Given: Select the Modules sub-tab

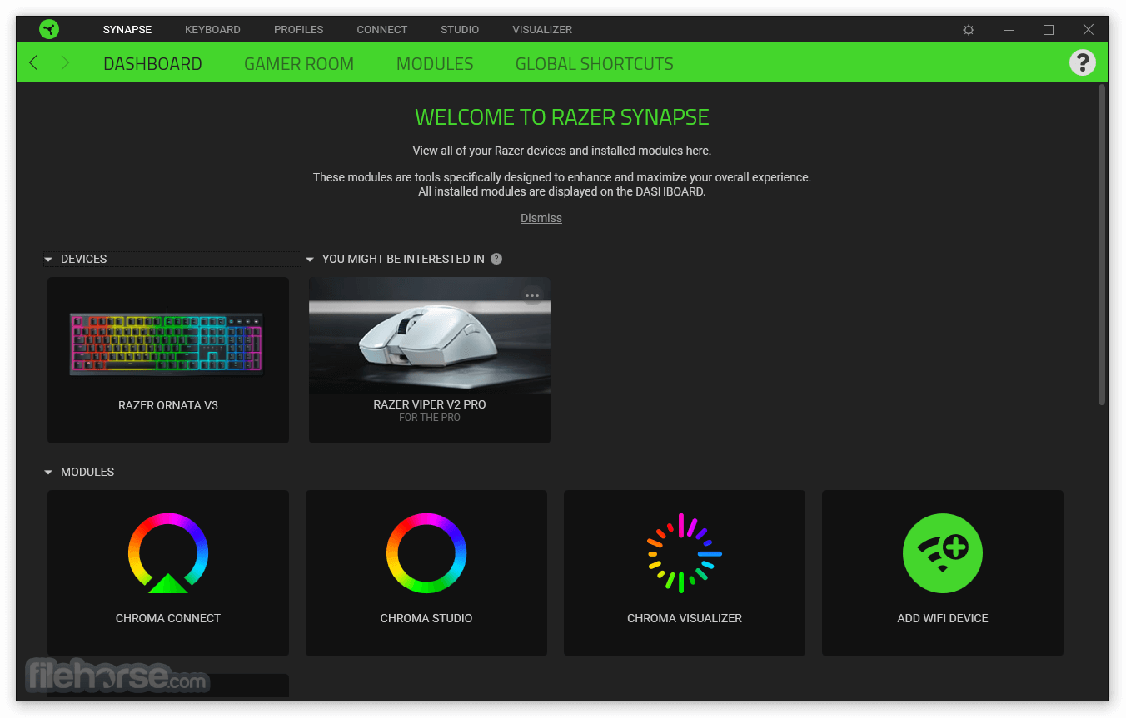Looking at the screenshot, I should [x=435, y=64].
